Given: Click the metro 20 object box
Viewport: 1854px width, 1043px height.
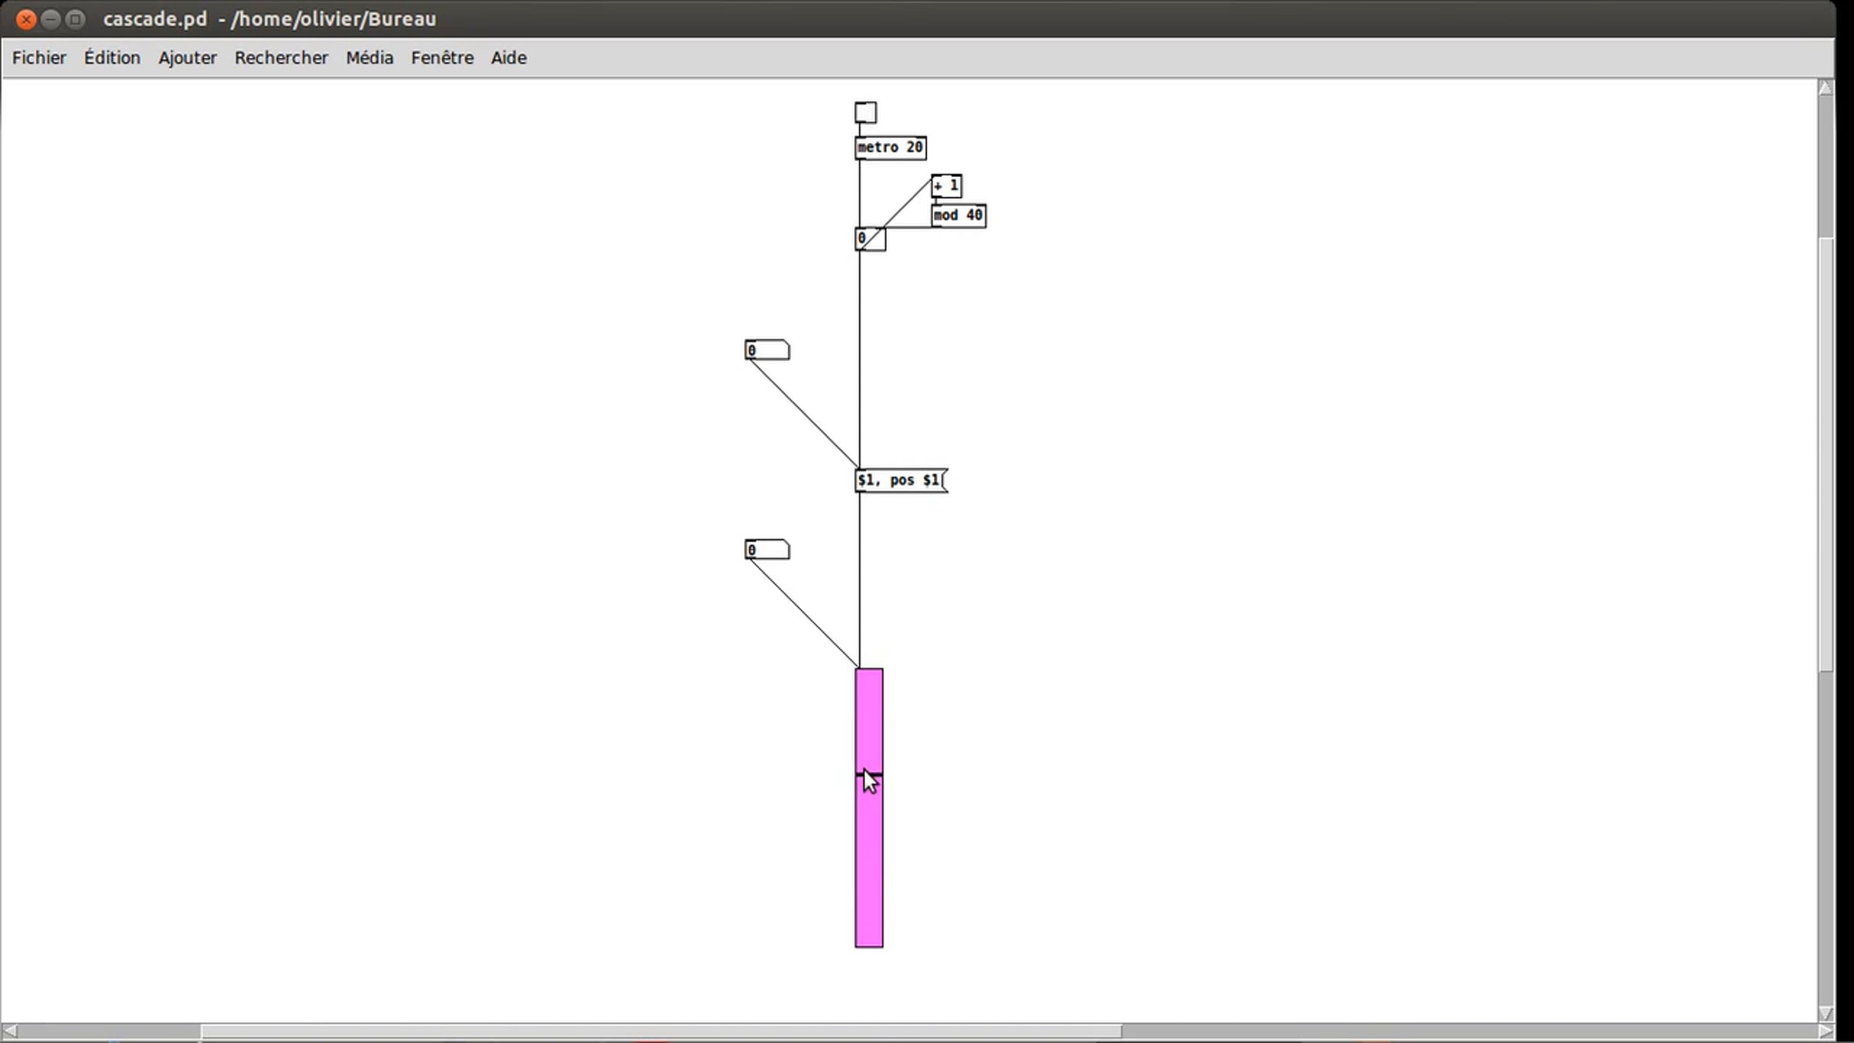Looking at the screenshot, I should [x=890, y=148].
